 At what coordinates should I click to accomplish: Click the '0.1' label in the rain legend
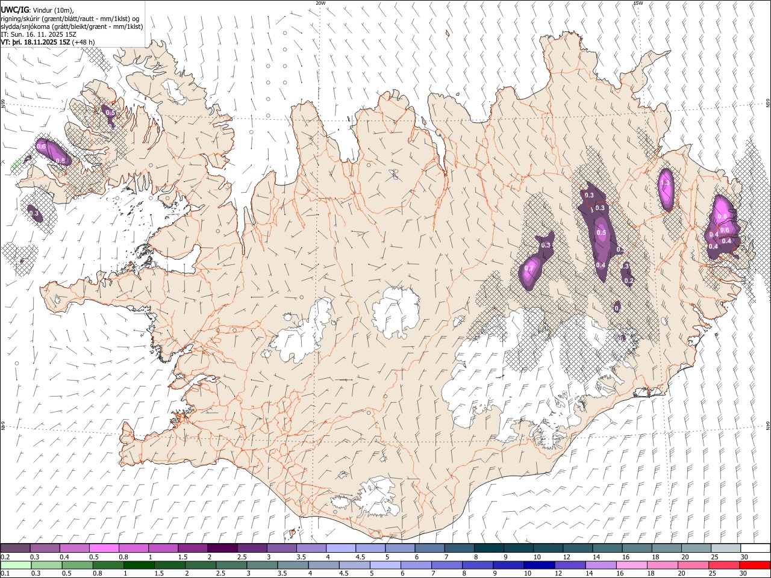pyautogui.click(x=5, y=574)
